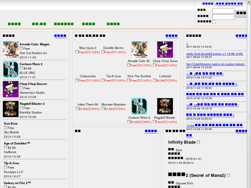Open the 'hen DataStreams opens an output stream' link
Viewport: 251px width, 188px height.
(x=216, y=64)
